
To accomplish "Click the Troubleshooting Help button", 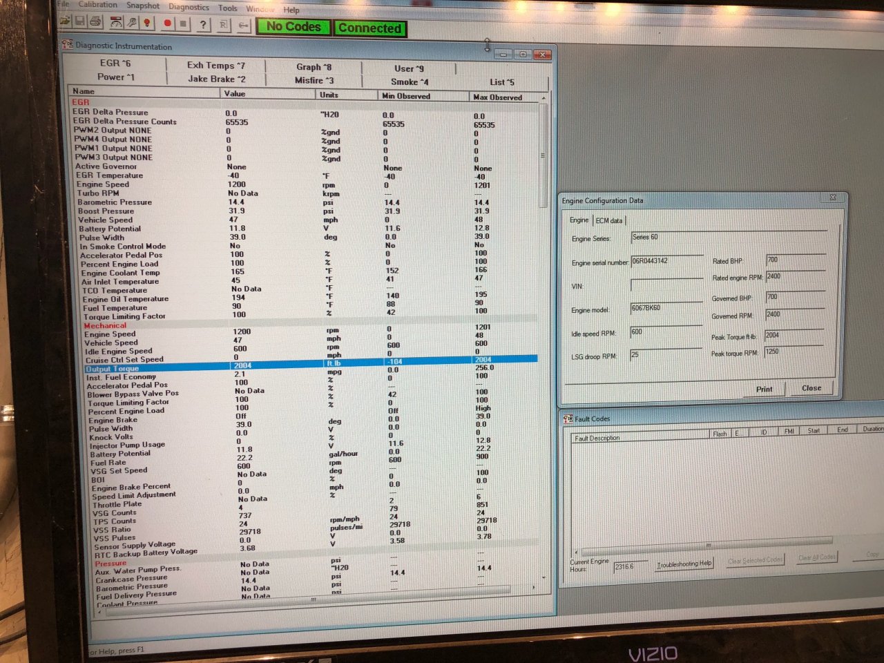I will click(684, 564).
